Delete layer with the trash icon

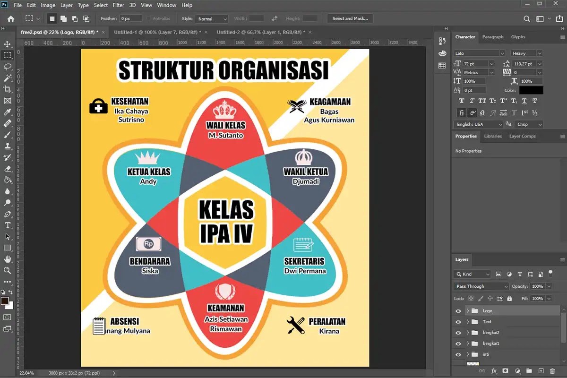click(552, 371)
